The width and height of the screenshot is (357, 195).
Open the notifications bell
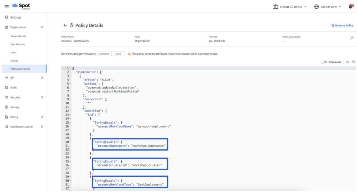click(350, 7)
